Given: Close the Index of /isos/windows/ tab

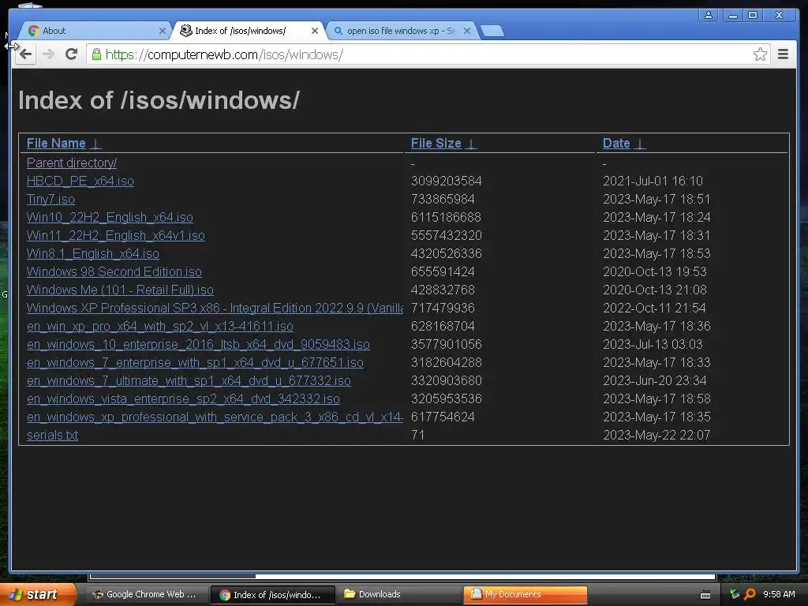Looking at the screenshot, I should click(314, 31).
